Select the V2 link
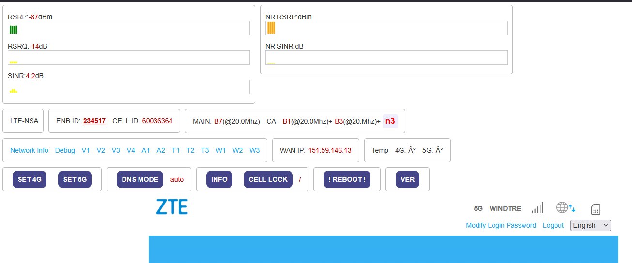Screen dimensions: 632x263 (101, 150)
